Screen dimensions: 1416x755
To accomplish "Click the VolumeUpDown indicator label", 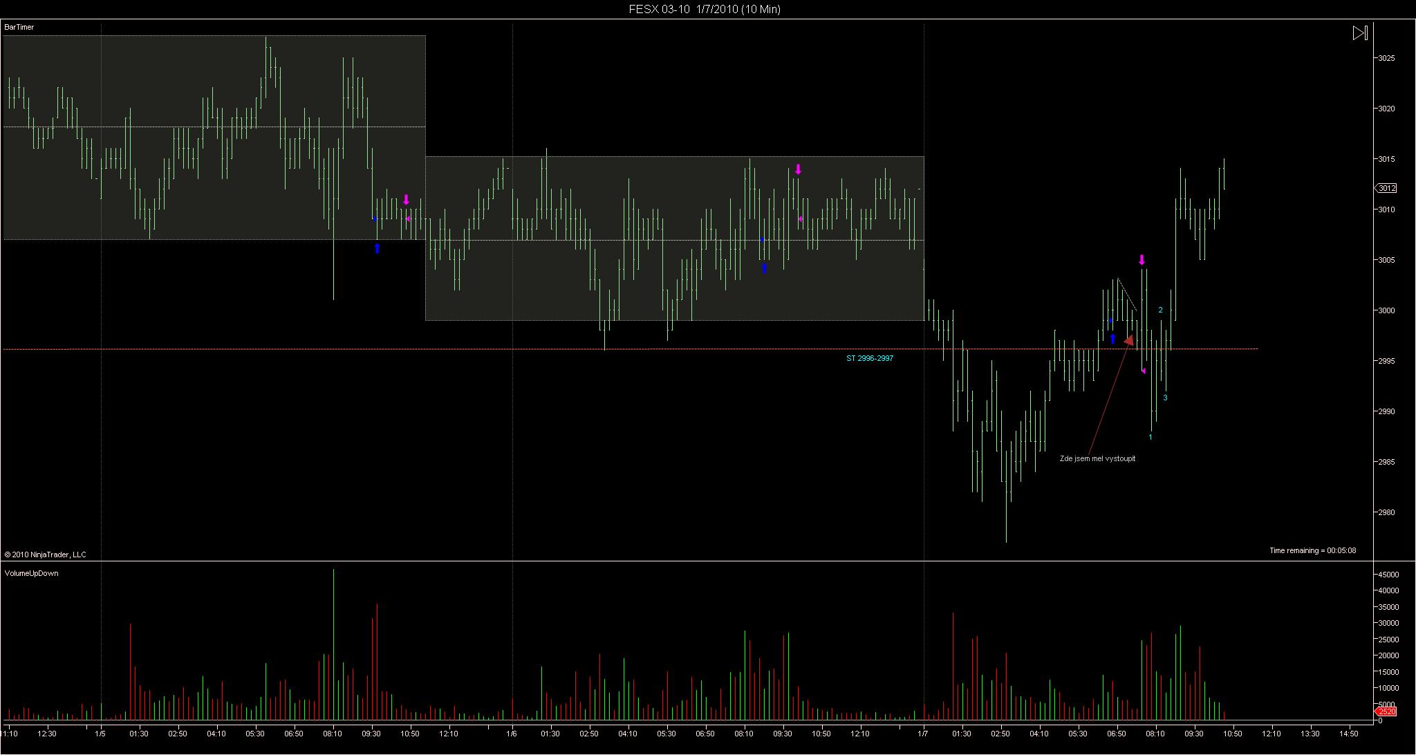I will [32, 573].
